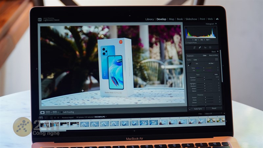Screen dimensions: 263x148
Task: Open the reference view options arrow
Action: pos(51,112)
